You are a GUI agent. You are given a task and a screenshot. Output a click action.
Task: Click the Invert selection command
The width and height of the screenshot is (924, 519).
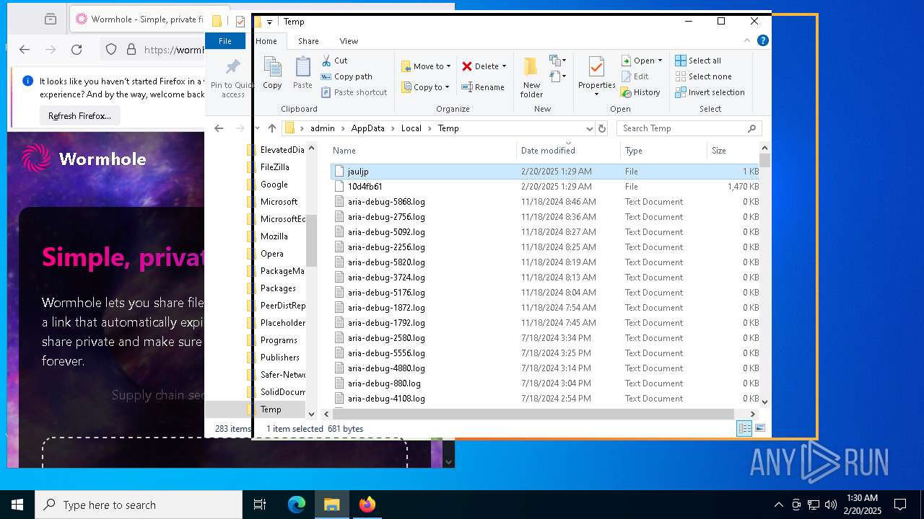point(710,92)
